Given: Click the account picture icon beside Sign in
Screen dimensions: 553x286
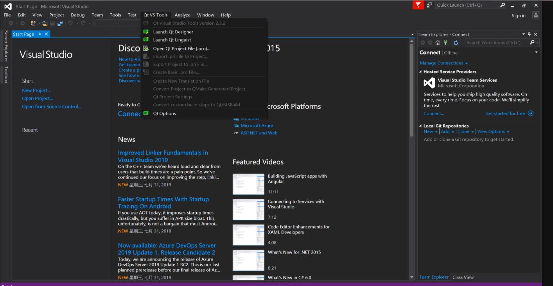Looking at the screenshot, I should (x=536, y=15).
